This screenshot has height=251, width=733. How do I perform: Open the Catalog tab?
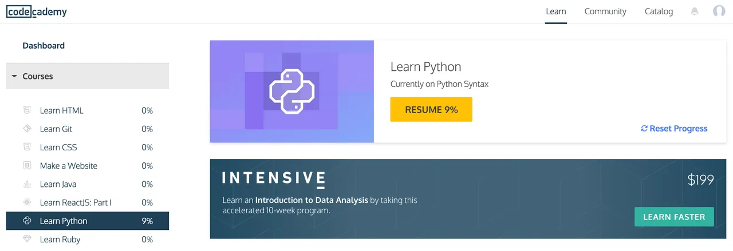point(659,11)
